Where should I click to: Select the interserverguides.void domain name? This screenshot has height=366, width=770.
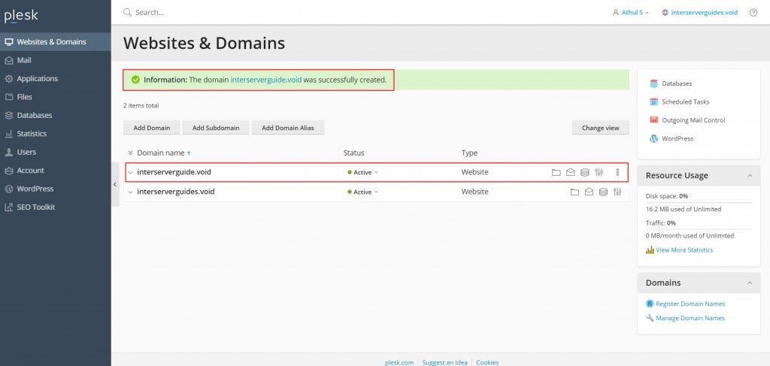coord(176,192)
